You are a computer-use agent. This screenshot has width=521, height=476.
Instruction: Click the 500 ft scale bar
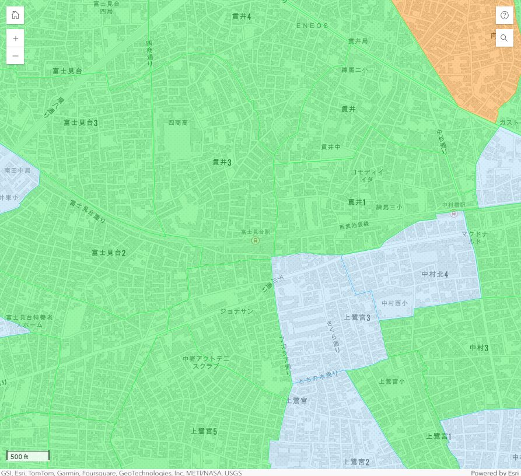[28, 456]
